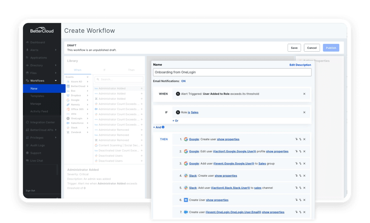The height and width of the screenshot is (223, 370).
Task: Click the info icon next to And
Action: click(x=163, y=127)
